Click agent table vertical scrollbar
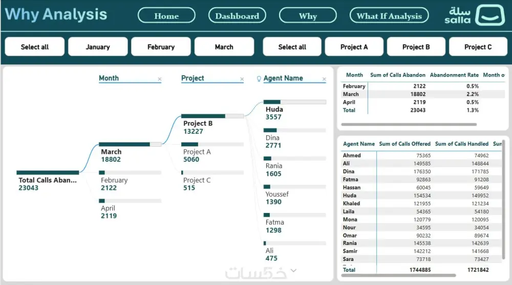512x285 pixels. [503, 199]
